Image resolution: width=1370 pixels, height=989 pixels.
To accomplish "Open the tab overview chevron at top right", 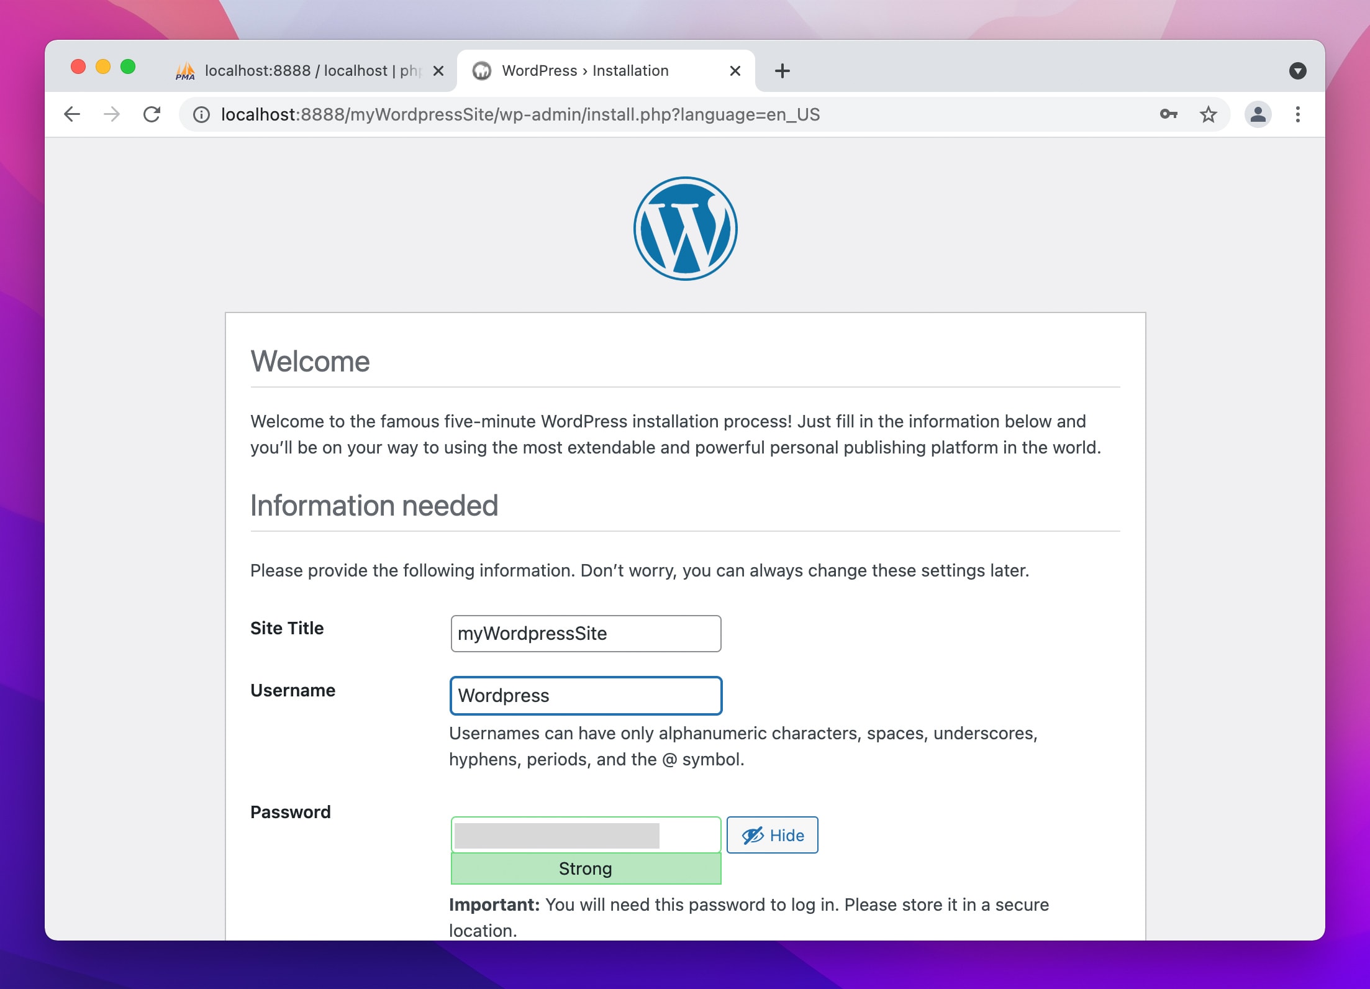I will 1297,70.
